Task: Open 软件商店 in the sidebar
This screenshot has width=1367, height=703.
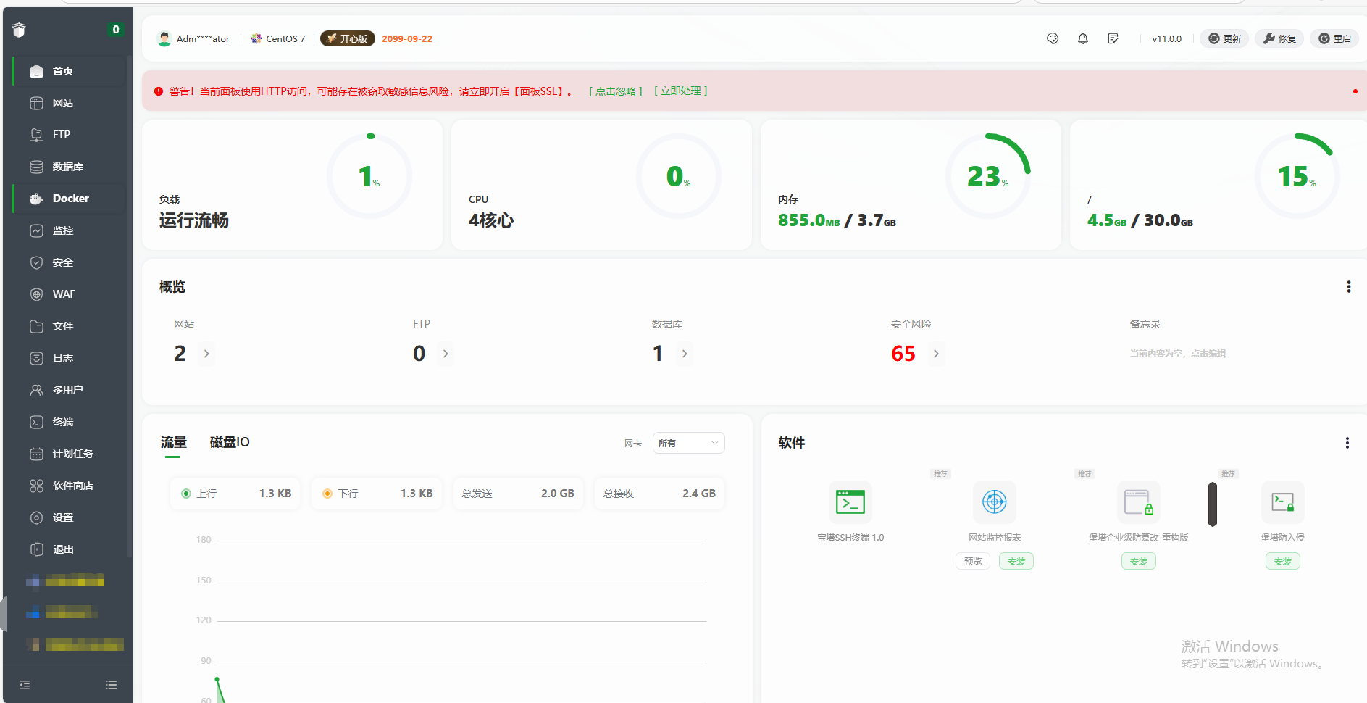Action: (x=72, y=486)
